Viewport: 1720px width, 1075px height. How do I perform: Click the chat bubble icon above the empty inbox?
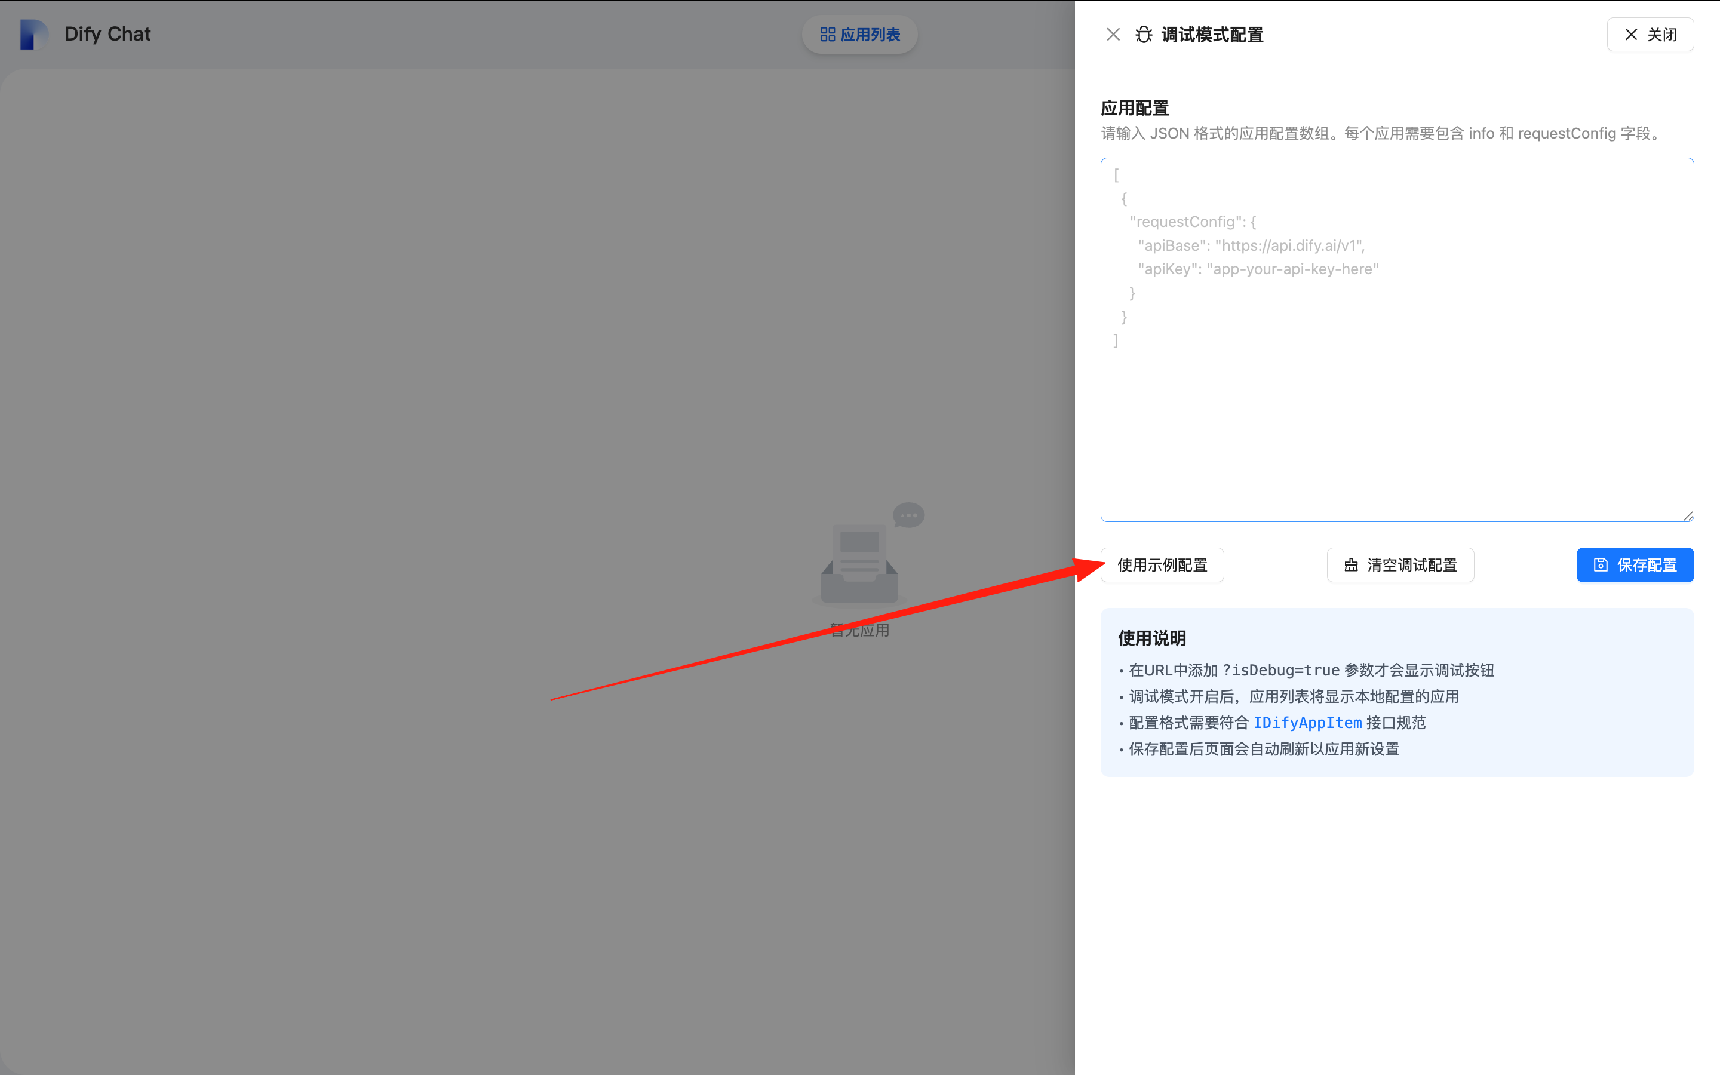pyautogui.click(x=908, y=515)
